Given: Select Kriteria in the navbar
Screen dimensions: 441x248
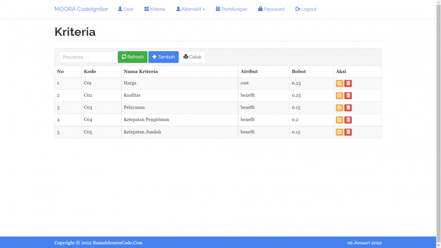Looking at the screenshot, I should (155, 9).
